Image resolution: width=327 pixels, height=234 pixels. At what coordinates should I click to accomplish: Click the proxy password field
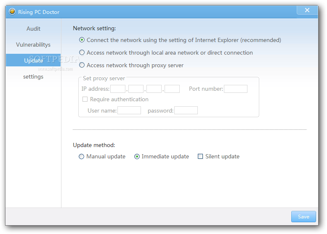tap(186, 110)
